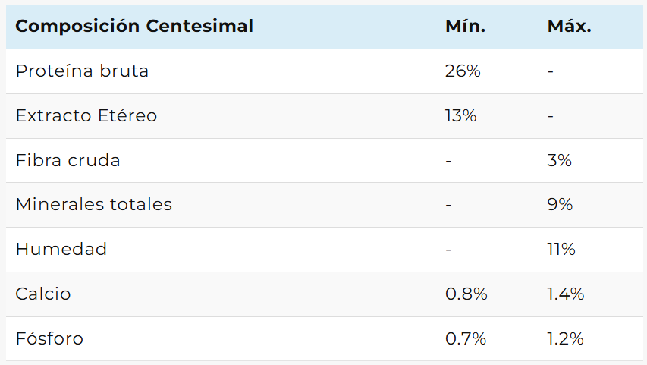Click the 3% Fibra cruda maximum
647x365 pixels.
click(x=559, y=161)
